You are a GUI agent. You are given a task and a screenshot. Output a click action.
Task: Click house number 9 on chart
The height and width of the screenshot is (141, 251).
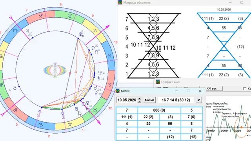93,16
